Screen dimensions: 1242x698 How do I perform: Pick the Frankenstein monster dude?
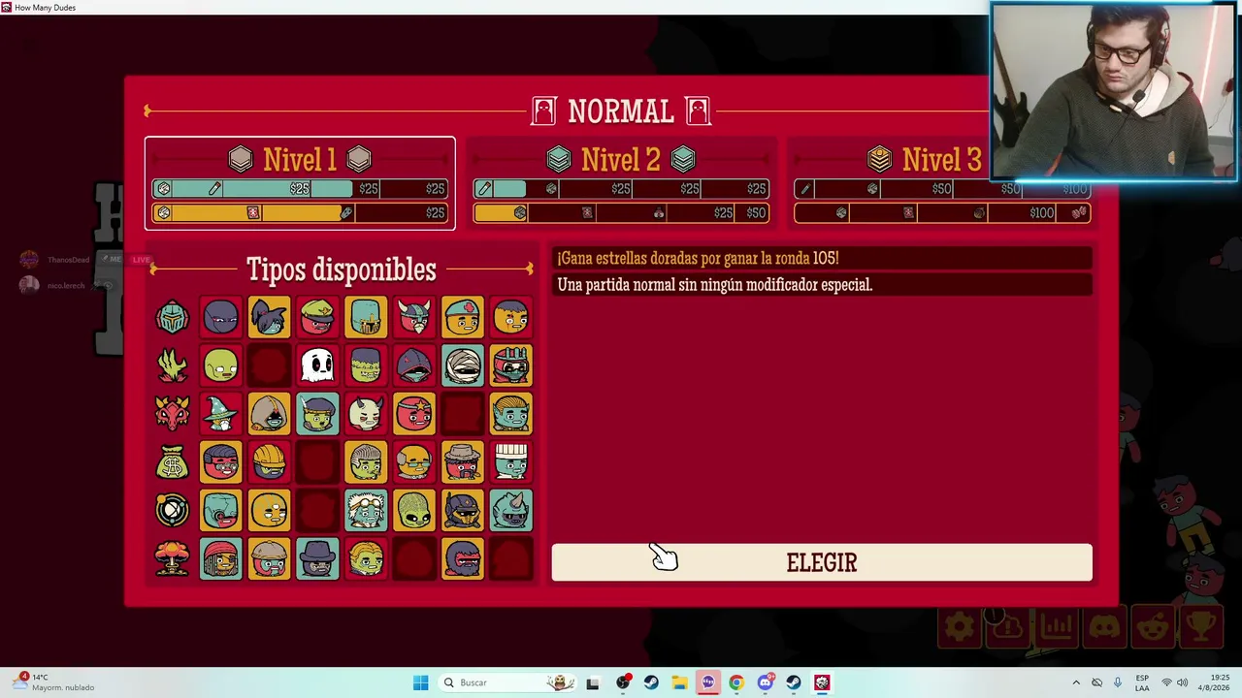tap(366, 365)
